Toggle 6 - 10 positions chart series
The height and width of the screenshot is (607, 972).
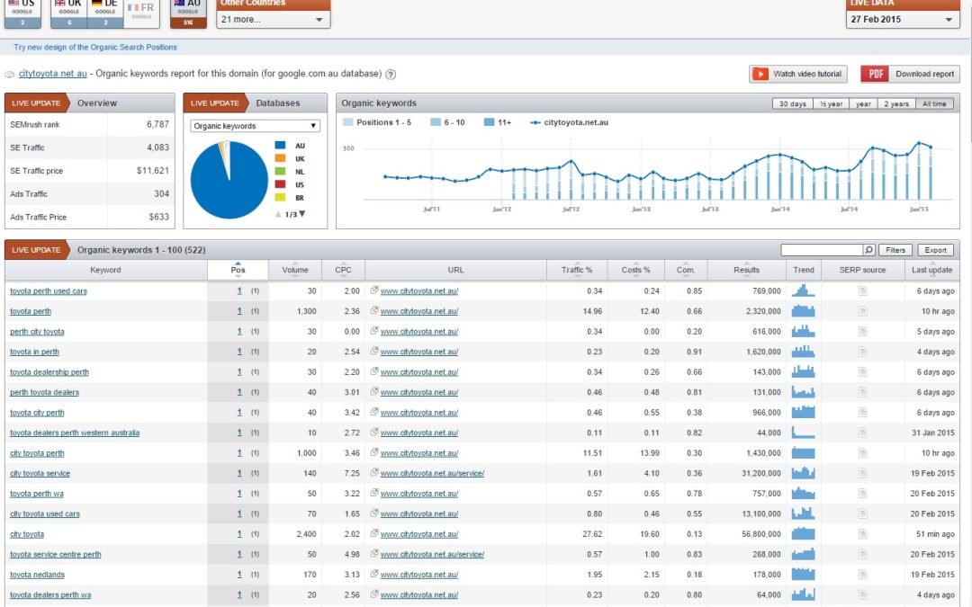(447, 122)
